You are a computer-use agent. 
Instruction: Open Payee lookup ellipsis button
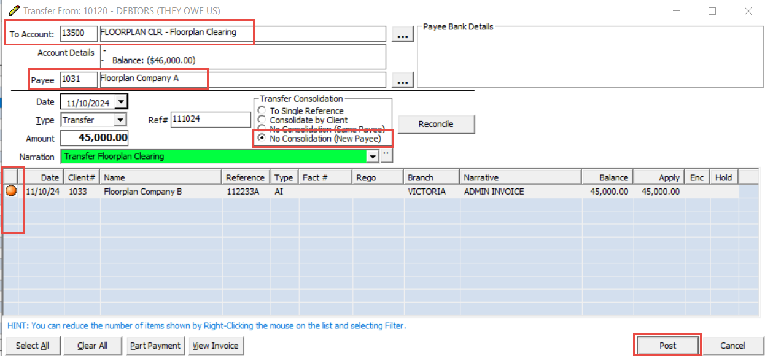point(402,81)
